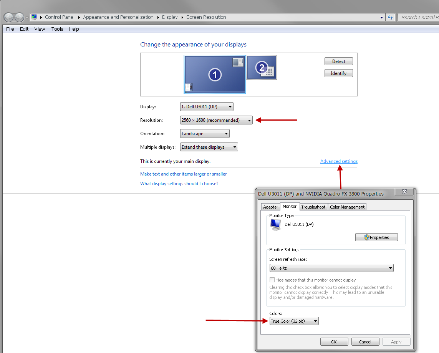Screen dimensions: 439x353
Task: Click the Forward navigation arrow button
Action: [19, 17]
